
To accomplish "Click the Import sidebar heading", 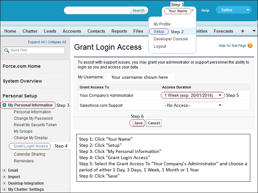I will click(14, 177).
